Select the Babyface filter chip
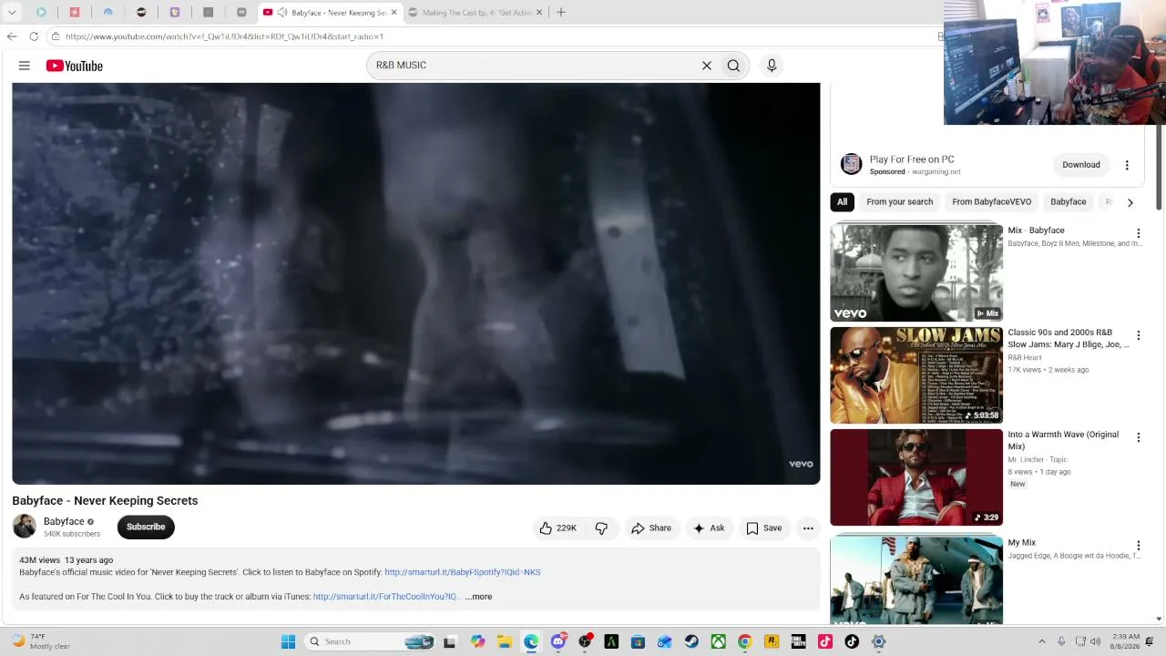Screen dimensions: 1166x656 (x=1069, y=202)
